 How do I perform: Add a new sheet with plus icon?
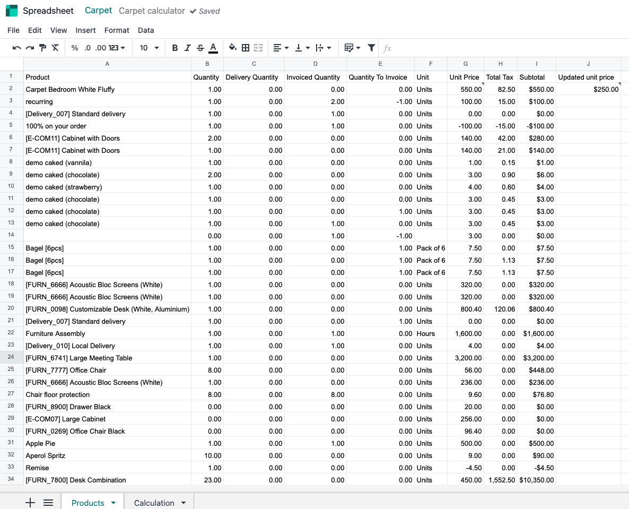30,503
